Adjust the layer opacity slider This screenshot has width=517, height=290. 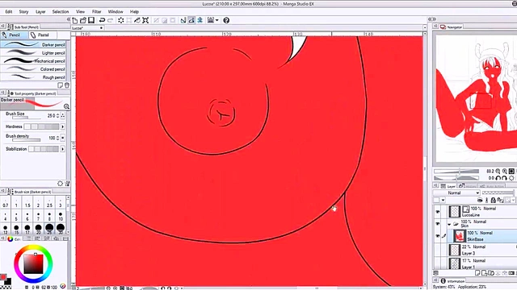click(498, 193)
